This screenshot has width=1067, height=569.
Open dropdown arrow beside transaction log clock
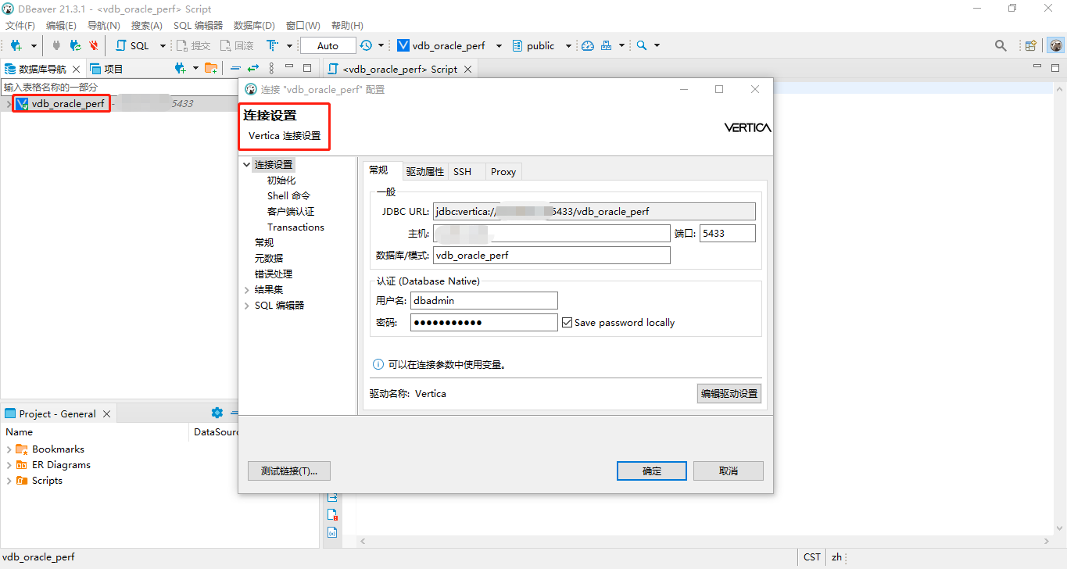click(381, 46)
